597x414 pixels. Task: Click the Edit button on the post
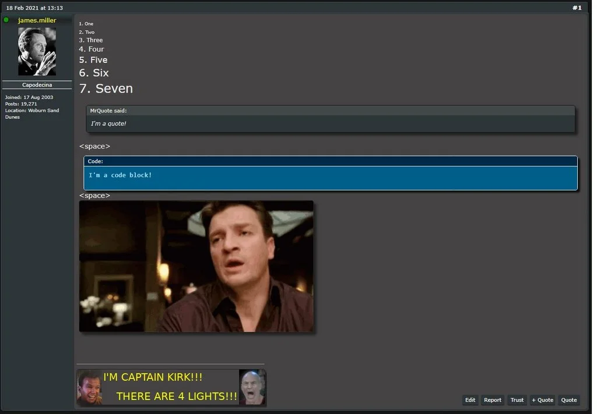click(470, 400)
